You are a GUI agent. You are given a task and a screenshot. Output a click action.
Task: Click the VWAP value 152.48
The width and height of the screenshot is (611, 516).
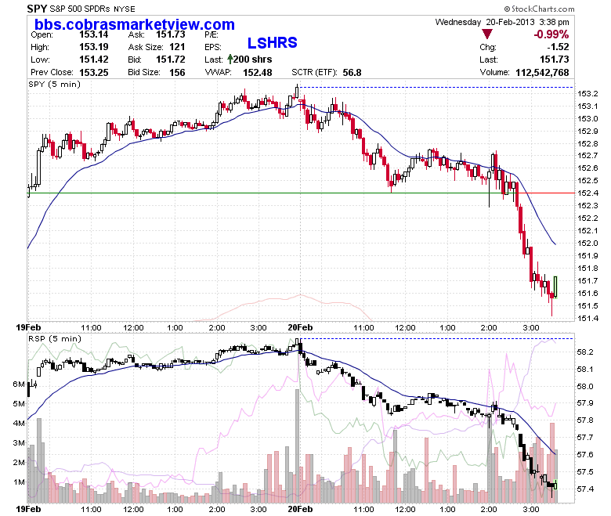tap(257, 73)
